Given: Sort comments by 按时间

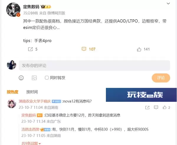Looking at the screenshot, I should [x=32, y=92].
